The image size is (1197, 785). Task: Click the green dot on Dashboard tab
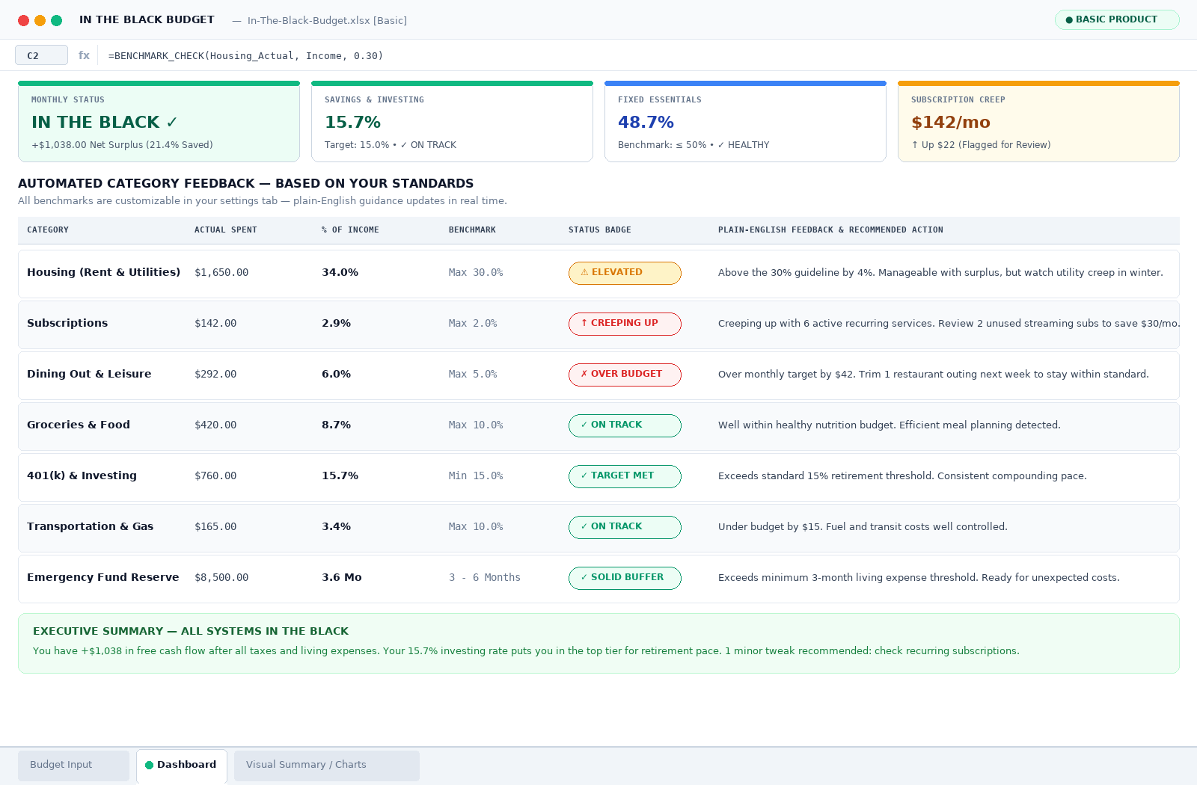149,765
